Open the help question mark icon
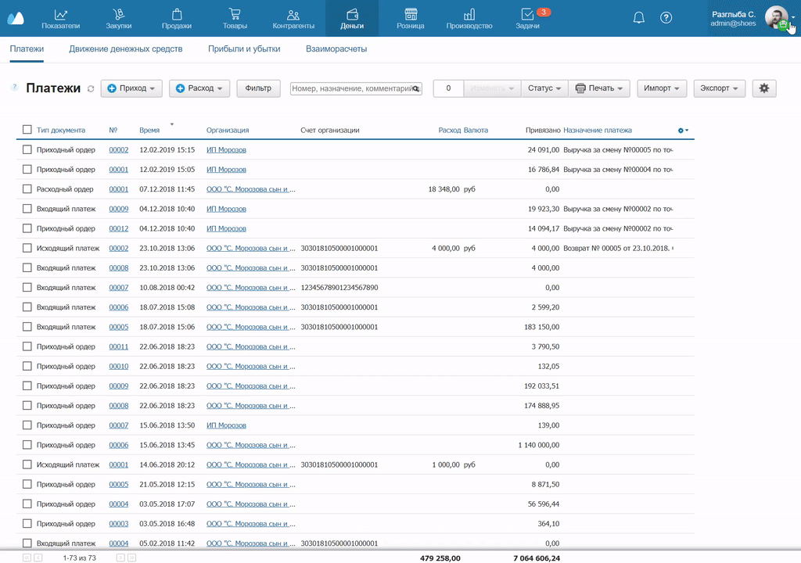The height and width of the screenshot is (563, 801). (666, 18)
